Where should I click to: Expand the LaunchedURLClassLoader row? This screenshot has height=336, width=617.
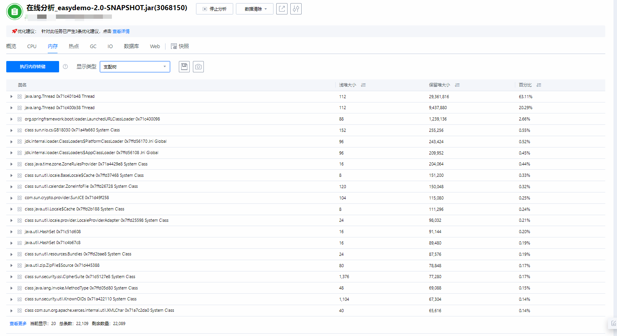click(x=11, y=119)
